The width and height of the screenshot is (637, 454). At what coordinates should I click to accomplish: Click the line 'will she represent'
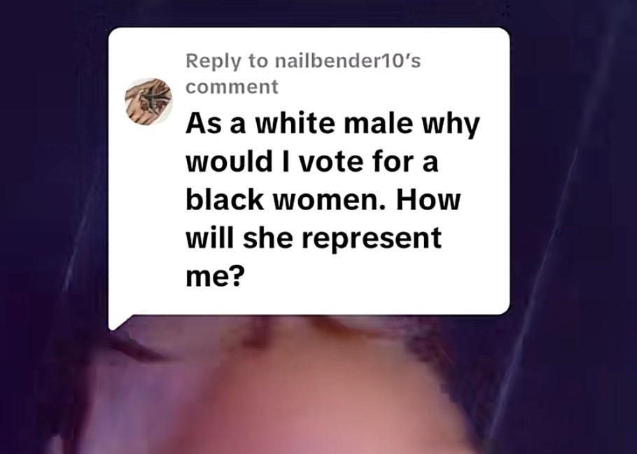click(x=314, y=238)
